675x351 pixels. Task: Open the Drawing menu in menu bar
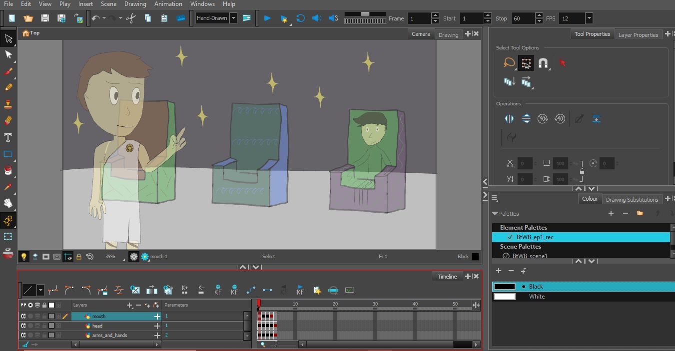(135, 4)
